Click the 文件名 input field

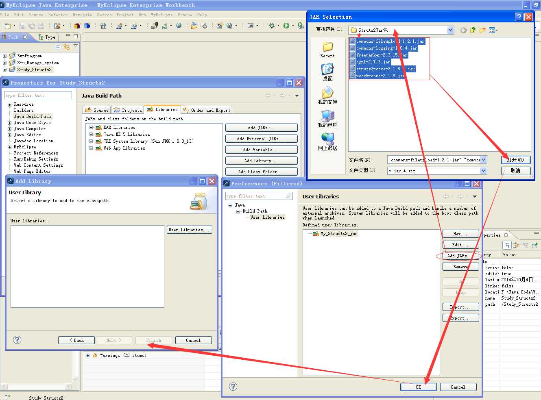[x=434, y=160]
